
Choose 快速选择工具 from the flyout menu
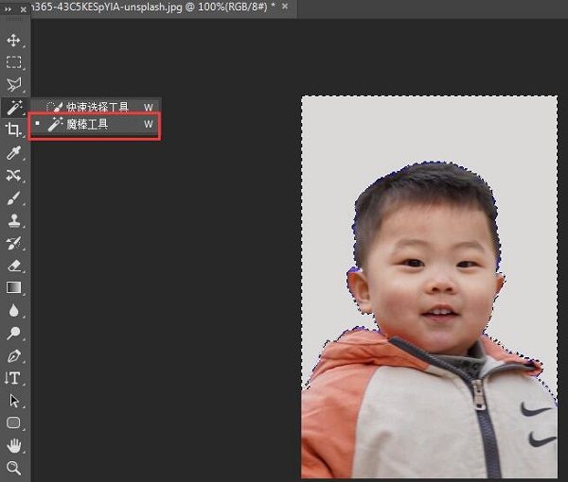pyautogui.click(x=97, y=108)
